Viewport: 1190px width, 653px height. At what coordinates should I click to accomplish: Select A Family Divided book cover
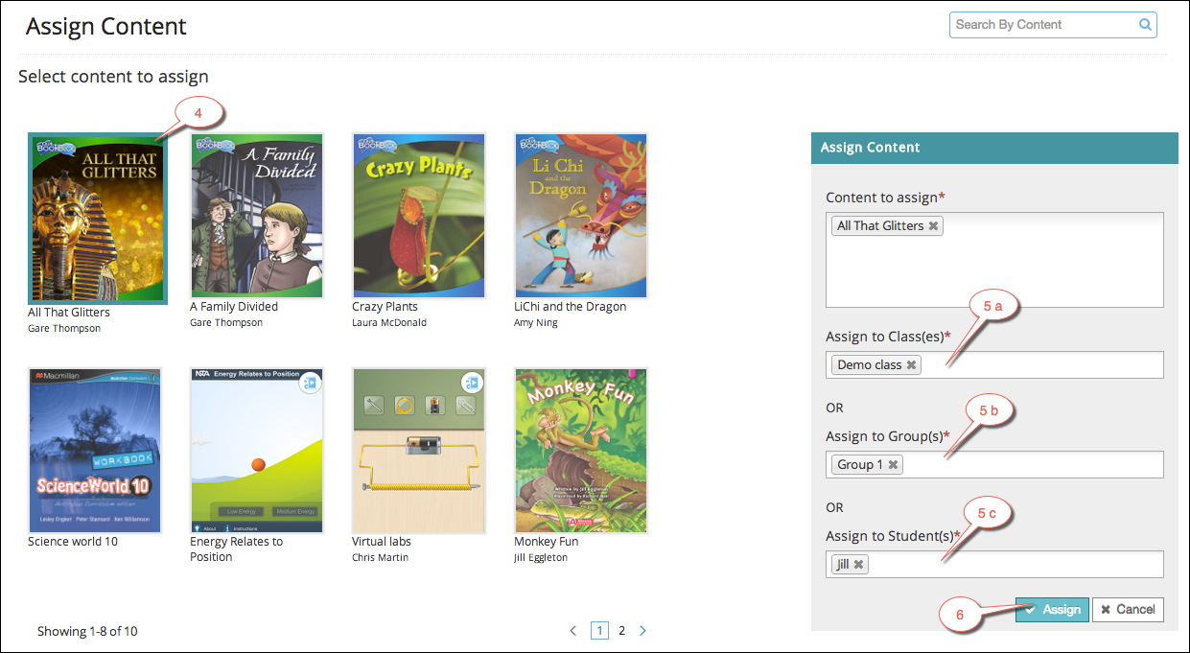257,216
